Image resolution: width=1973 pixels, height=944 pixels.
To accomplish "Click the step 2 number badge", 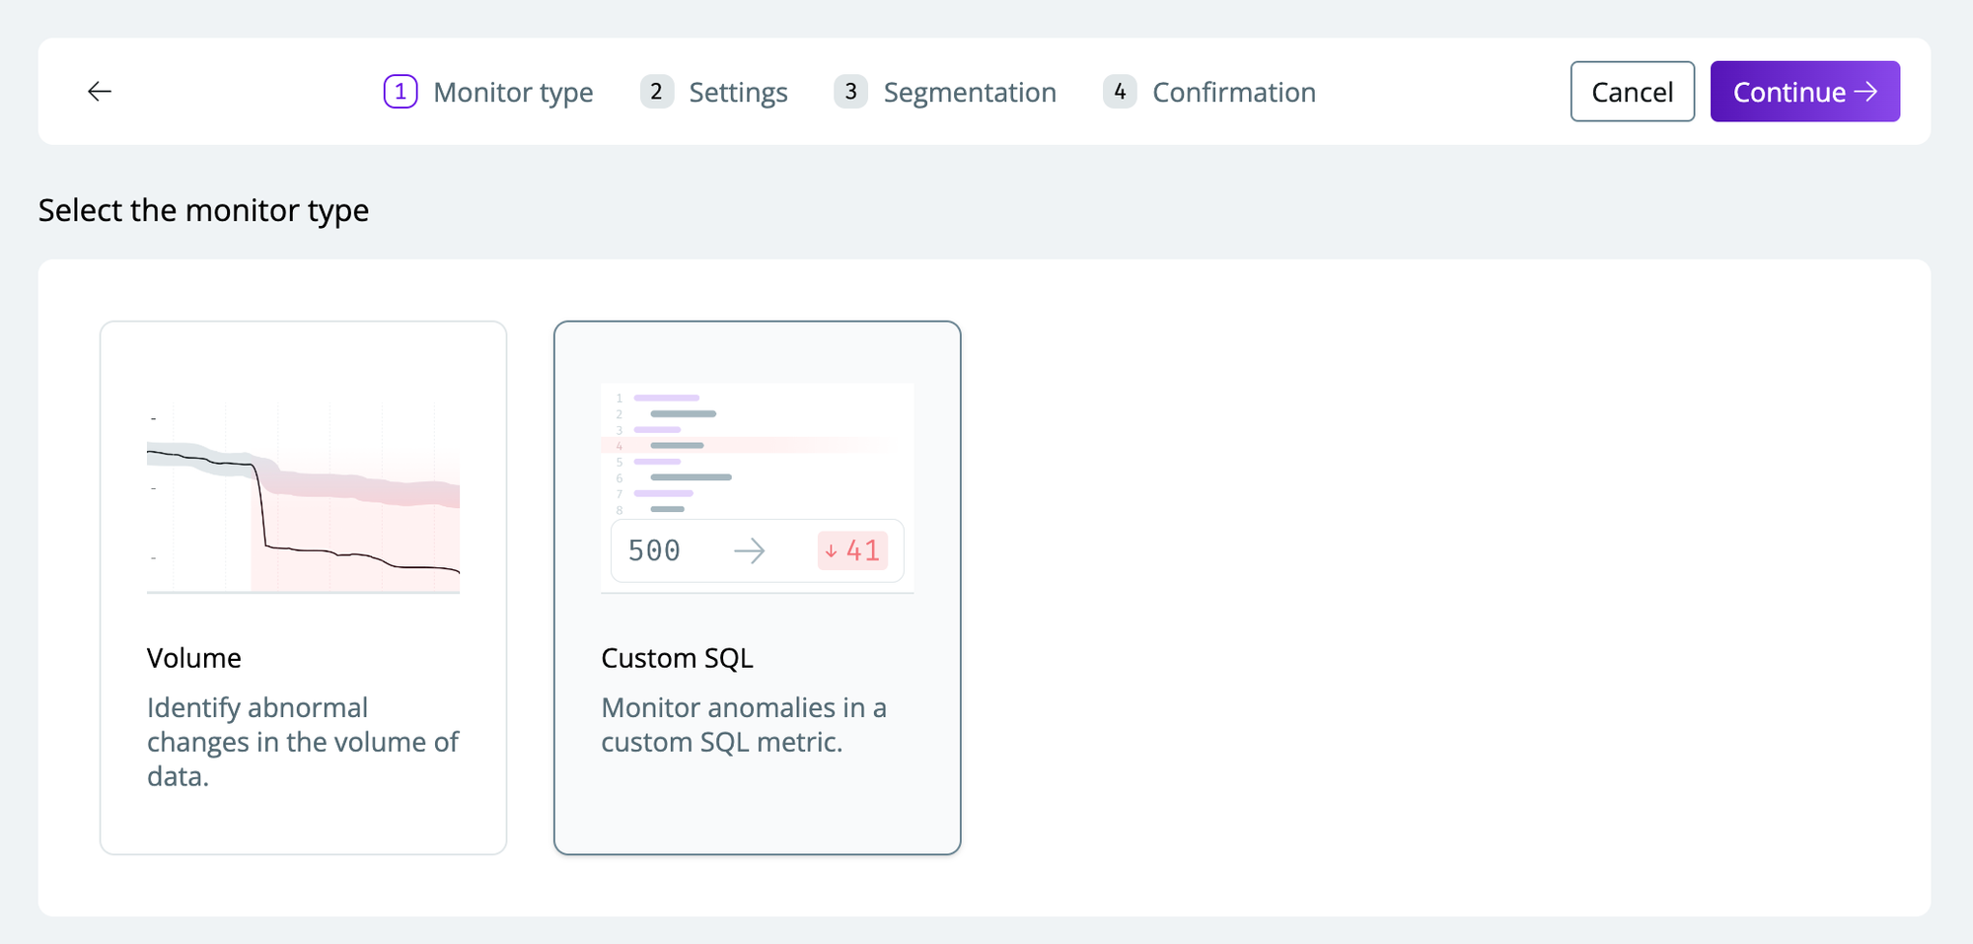I will [656, 92].
